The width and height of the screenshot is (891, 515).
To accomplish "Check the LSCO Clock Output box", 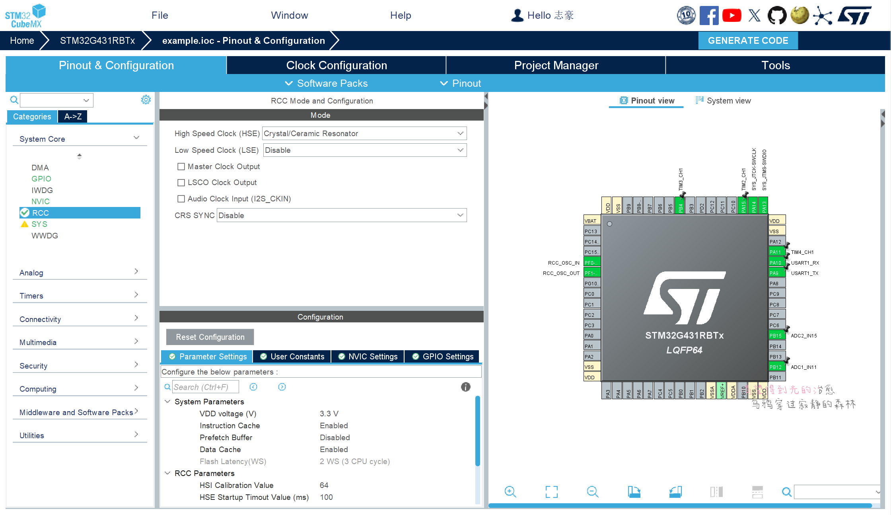I will coord(181,183).
